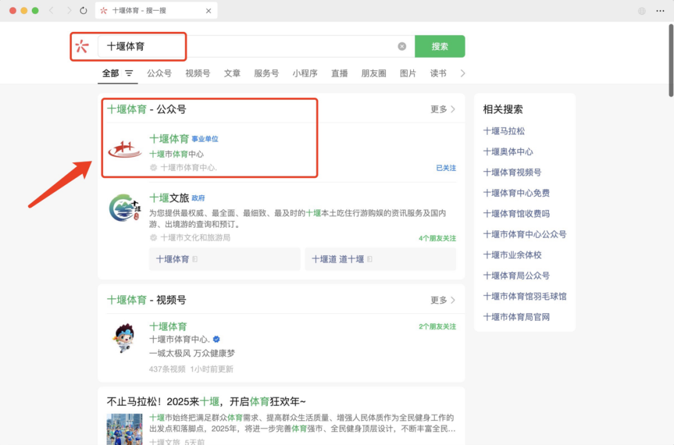Click the page vertical scrollbar thumb
The height and width of the screenshot is (445, 674).
(671, 60)
